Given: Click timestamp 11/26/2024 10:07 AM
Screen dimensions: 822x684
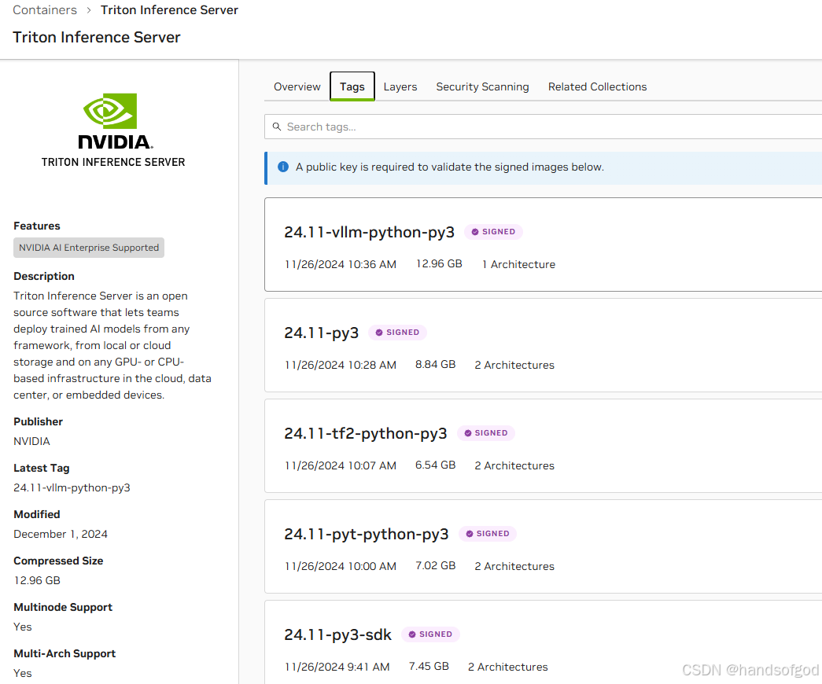Looking at the screenshot, I should tap(341, 465).
